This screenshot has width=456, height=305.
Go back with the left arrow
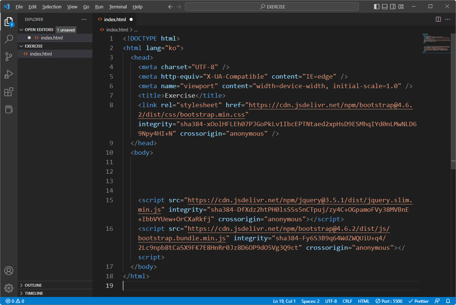tap(171, 7)
